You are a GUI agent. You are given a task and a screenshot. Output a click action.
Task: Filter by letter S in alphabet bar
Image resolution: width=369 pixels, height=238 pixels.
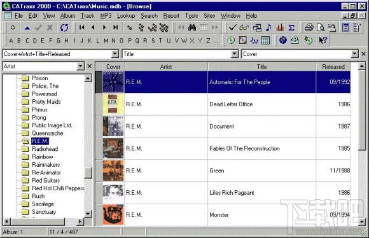click(x=153, y=41)
